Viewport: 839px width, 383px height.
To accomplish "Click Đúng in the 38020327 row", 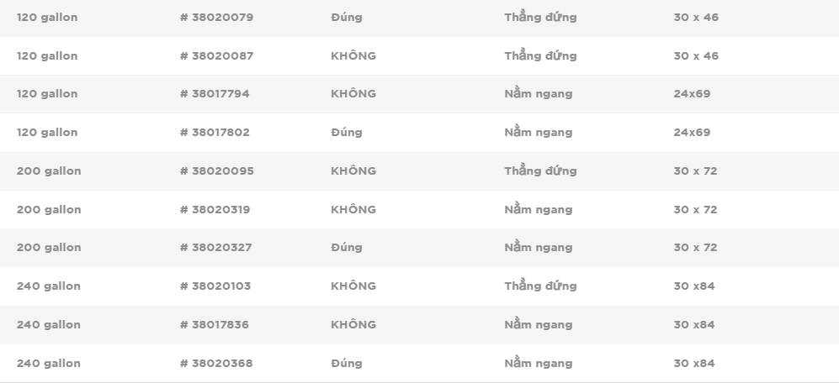I will click(347, 247).
